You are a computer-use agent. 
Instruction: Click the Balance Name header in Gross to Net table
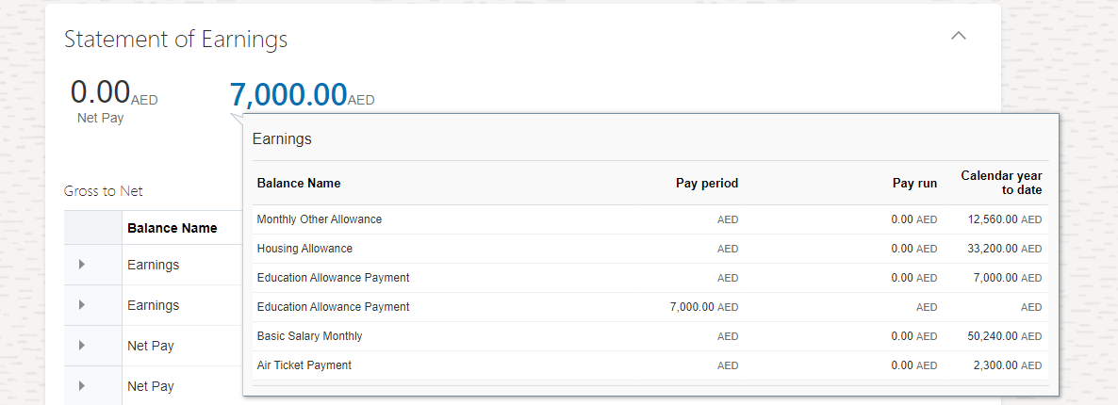[x=172, y=228]
